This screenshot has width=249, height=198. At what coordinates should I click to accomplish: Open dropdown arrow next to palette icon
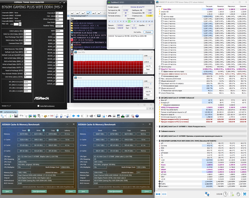(x=49, y=116)
